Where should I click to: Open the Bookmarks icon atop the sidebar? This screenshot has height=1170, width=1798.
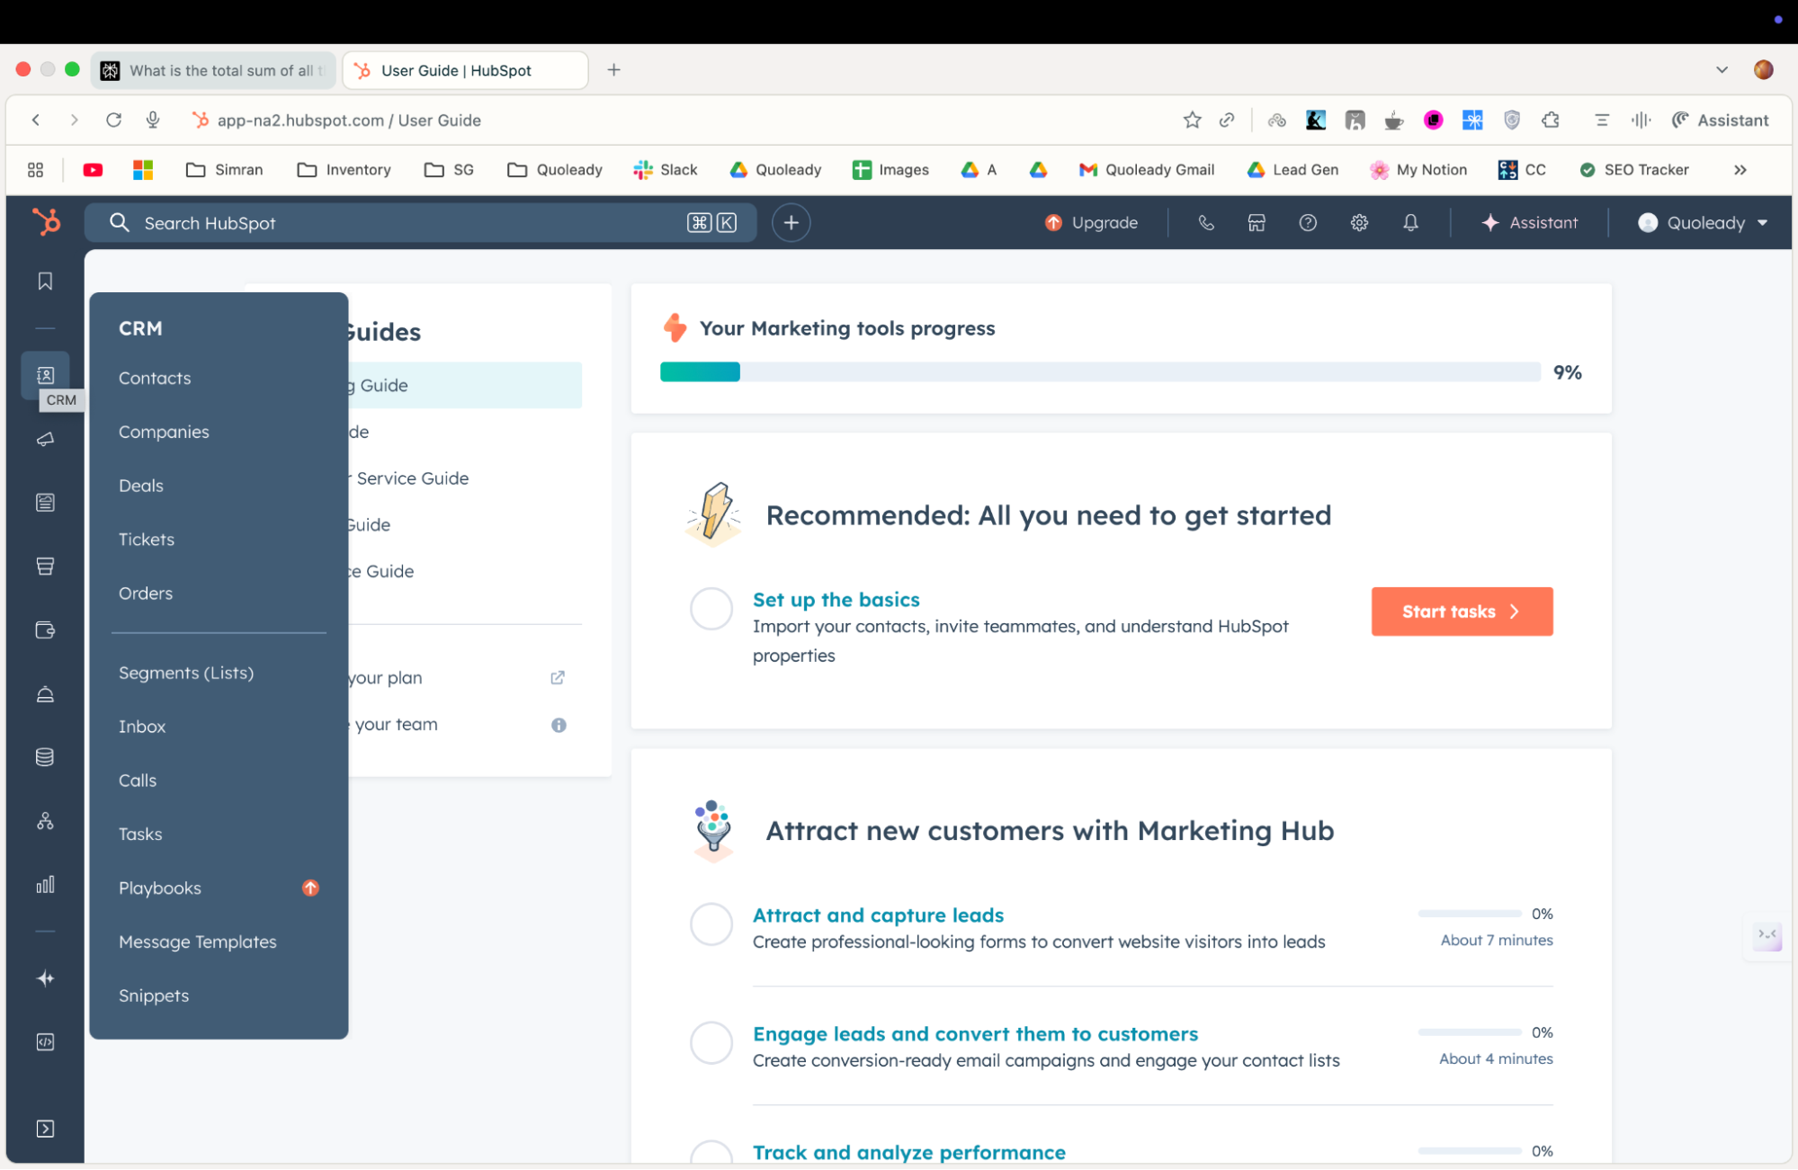(45, 281)
